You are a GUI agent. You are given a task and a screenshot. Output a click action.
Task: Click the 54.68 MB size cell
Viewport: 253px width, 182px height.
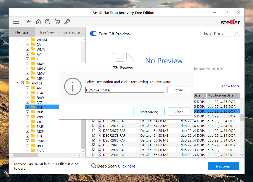161,121
